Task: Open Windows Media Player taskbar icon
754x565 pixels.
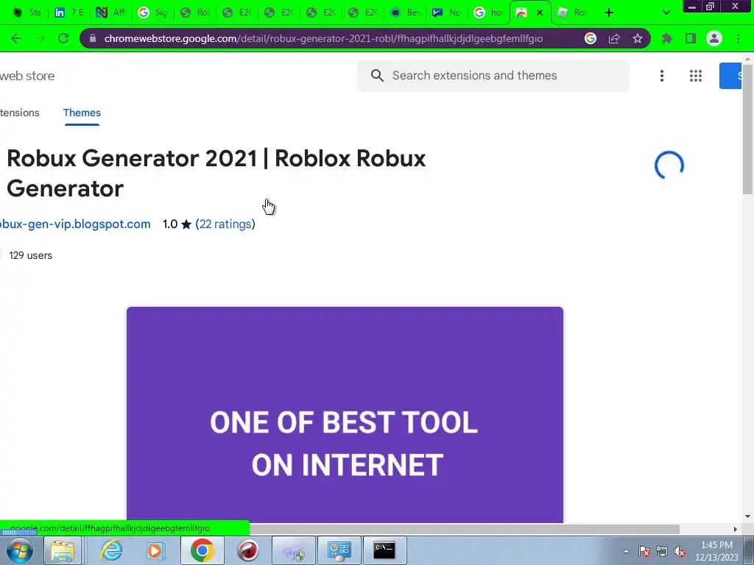Action: tap(155, 550)
